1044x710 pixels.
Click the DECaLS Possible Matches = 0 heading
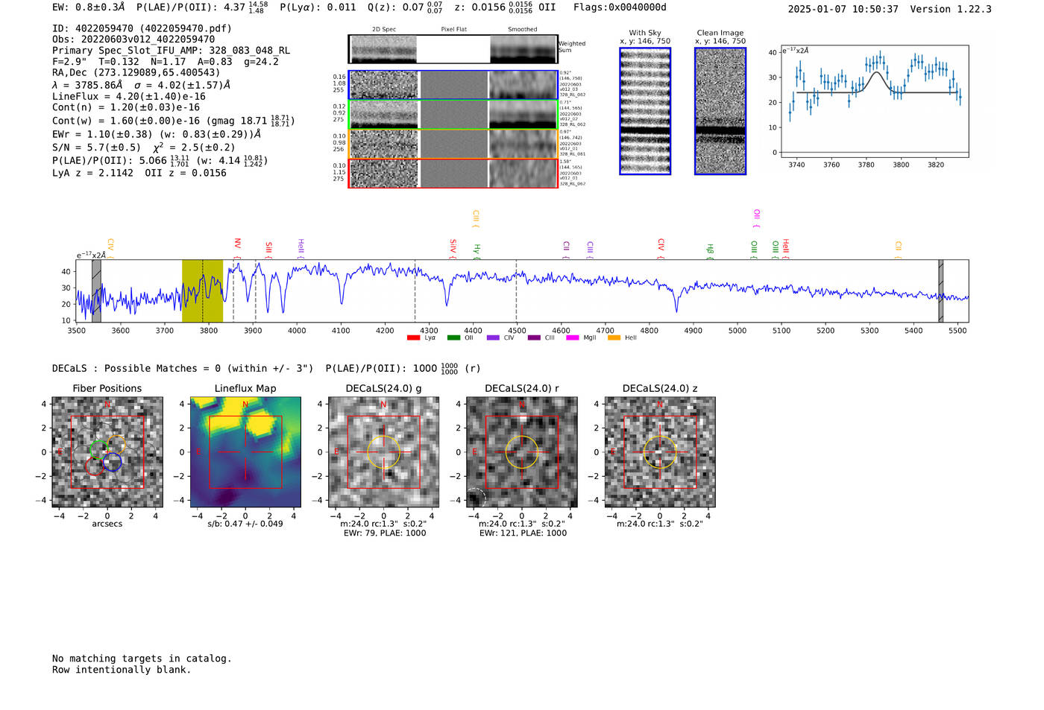pyautogui.click(x=183, y=369)
